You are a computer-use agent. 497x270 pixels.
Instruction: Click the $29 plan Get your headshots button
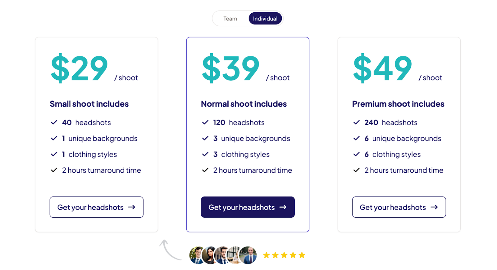96,207
